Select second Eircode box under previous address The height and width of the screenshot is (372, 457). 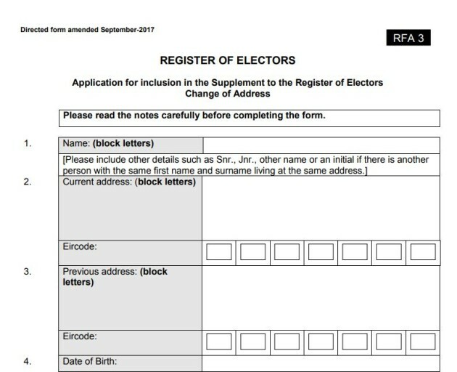[253, 341]
